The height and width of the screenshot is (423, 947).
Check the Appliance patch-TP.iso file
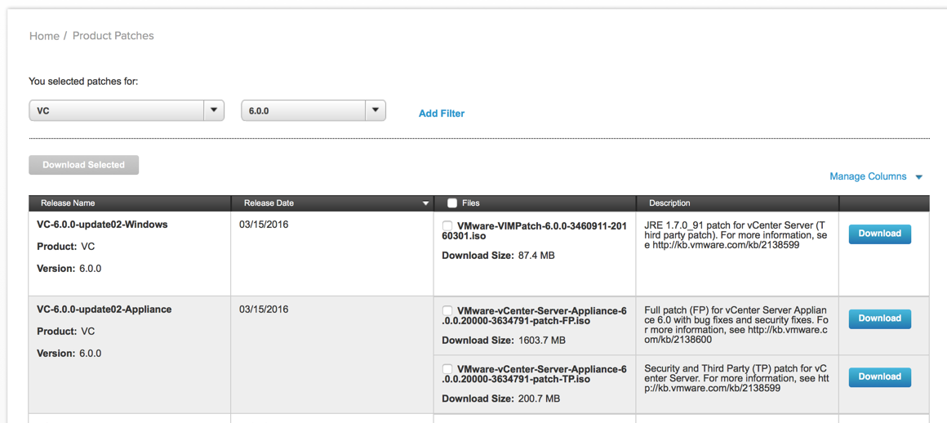click(x=447, y=368)
